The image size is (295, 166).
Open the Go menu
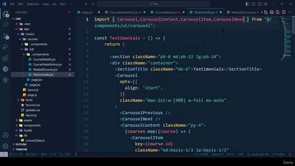click(x=54, y=4)
